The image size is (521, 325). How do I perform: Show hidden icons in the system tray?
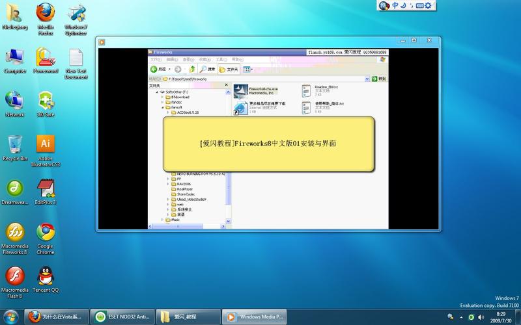tap(461, 317)
